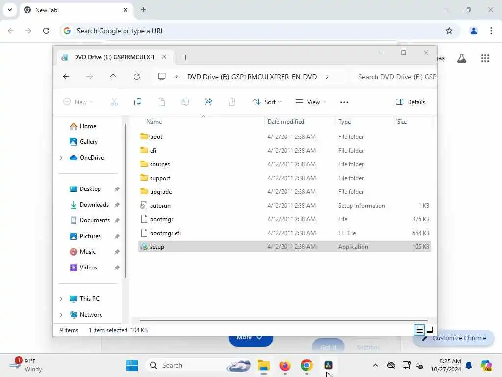
Task: Open pinned Pictures folder
Action: [x=85, y=236]
